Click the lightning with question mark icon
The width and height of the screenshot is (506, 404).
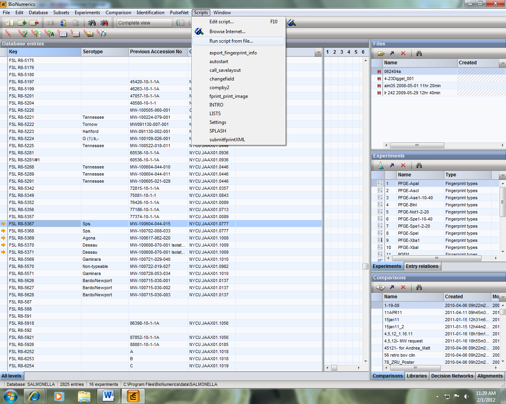click(x=23, y=34)
